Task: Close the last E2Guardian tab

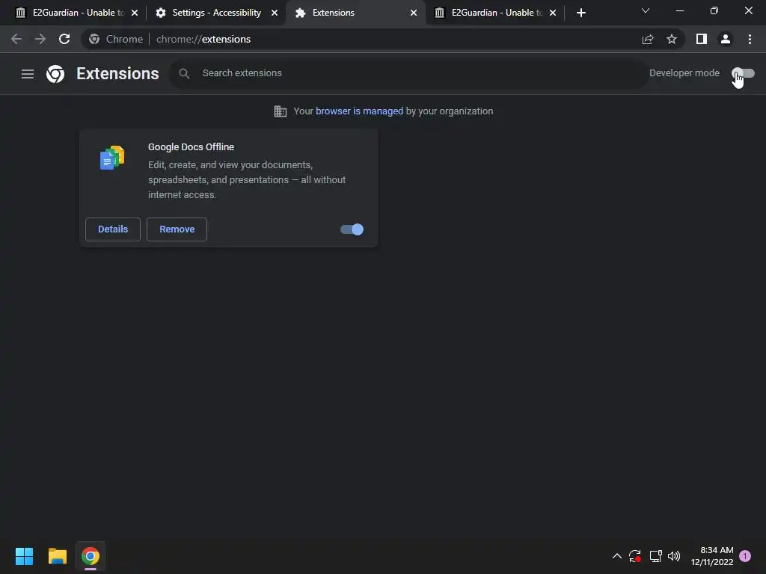Action: [x=553, y=13]
